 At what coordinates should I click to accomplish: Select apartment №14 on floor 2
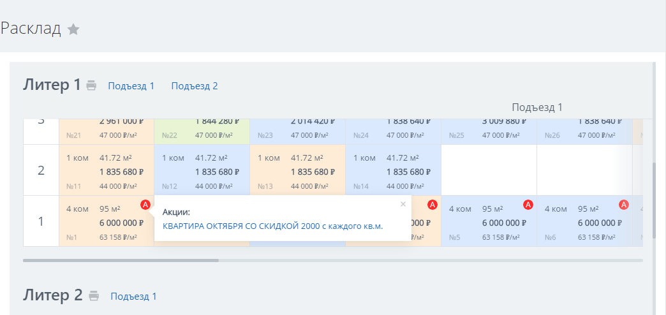pos(394,170)
